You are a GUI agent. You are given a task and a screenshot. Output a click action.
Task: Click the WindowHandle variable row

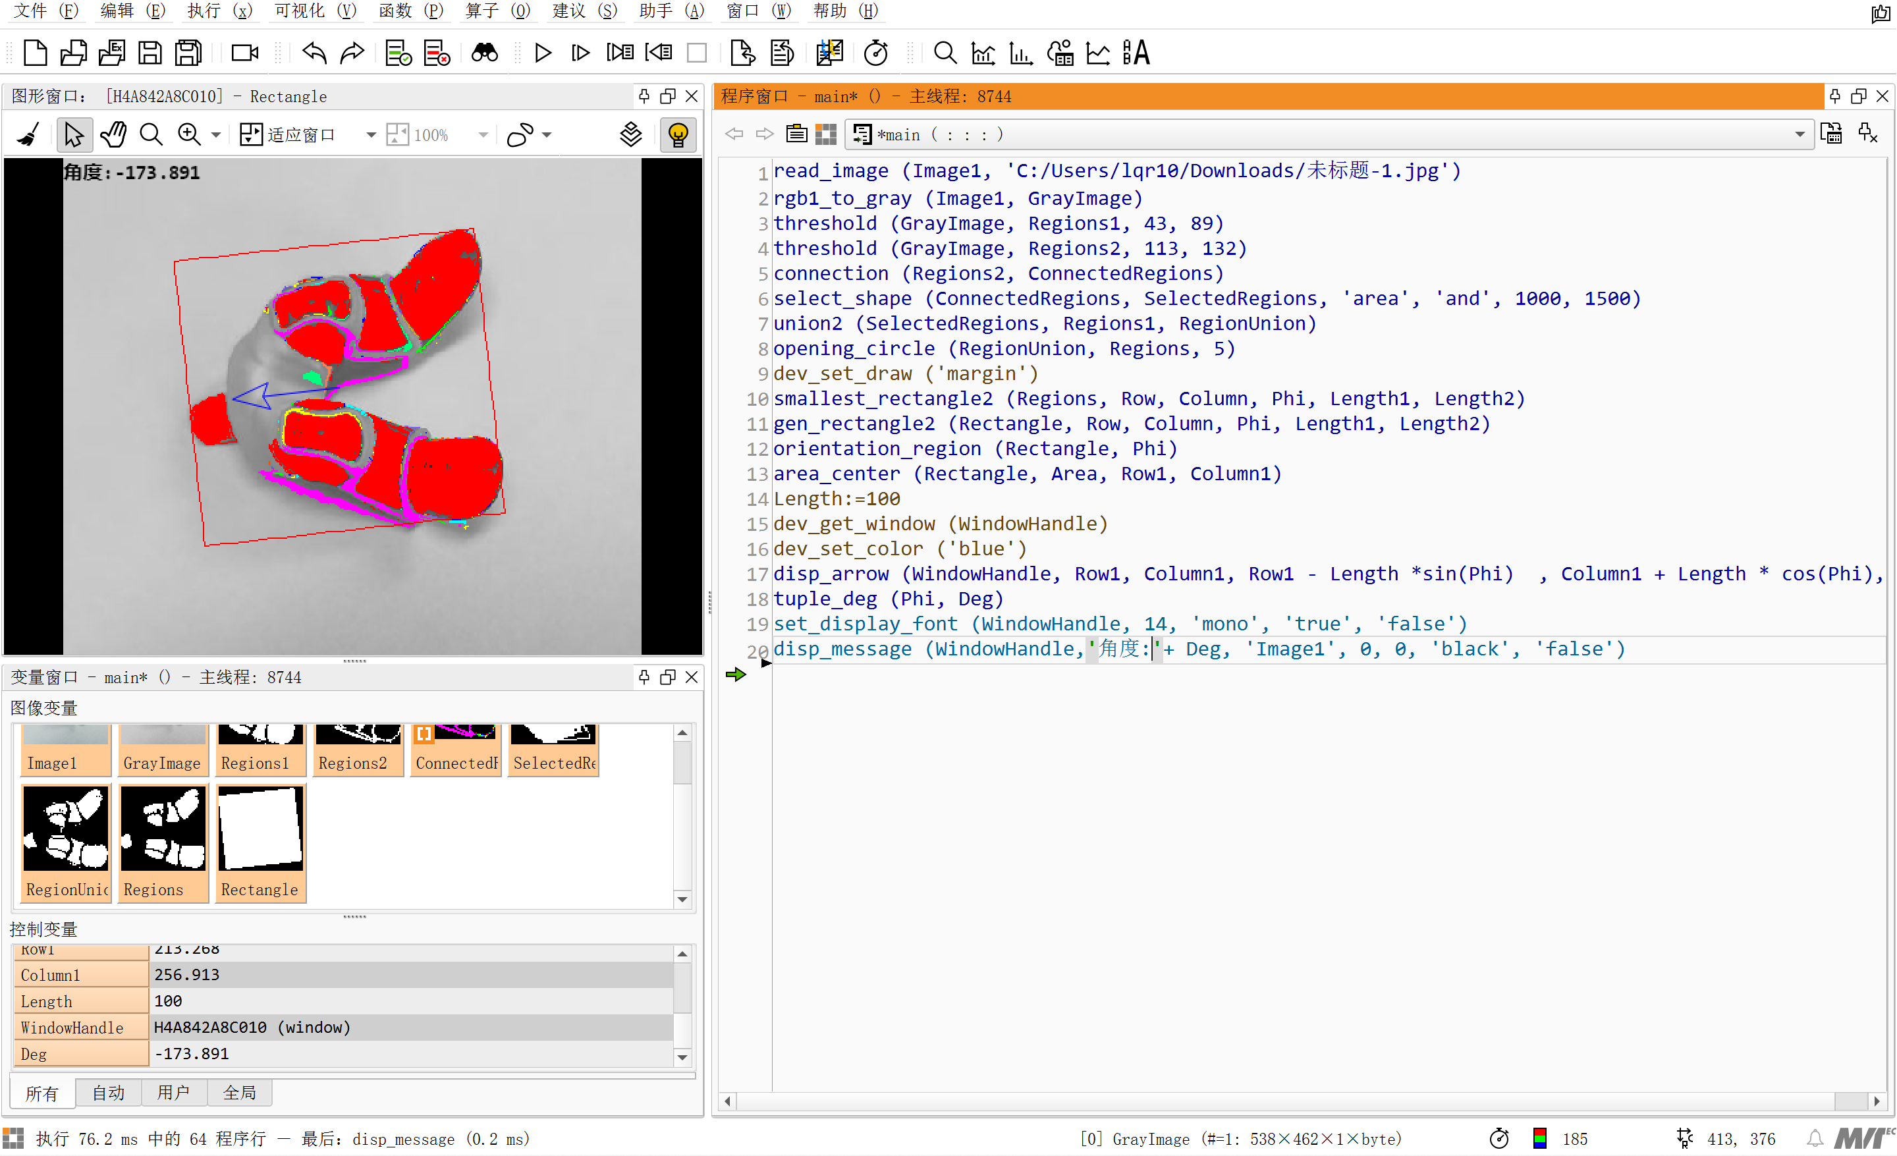pyautogui.click(x=343, y=1028)
